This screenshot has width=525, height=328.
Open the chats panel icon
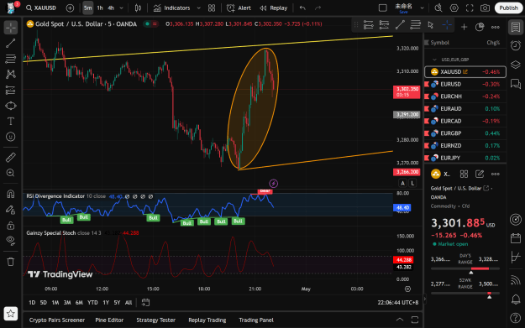coord(516,84)
